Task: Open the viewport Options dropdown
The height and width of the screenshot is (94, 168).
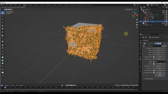Action: pyautogui.click(x=136, y=9)
